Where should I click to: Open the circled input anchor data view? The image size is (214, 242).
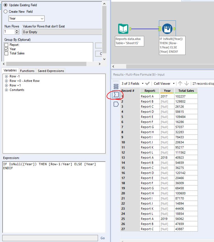pyautogui.click(x=116, y=95)
